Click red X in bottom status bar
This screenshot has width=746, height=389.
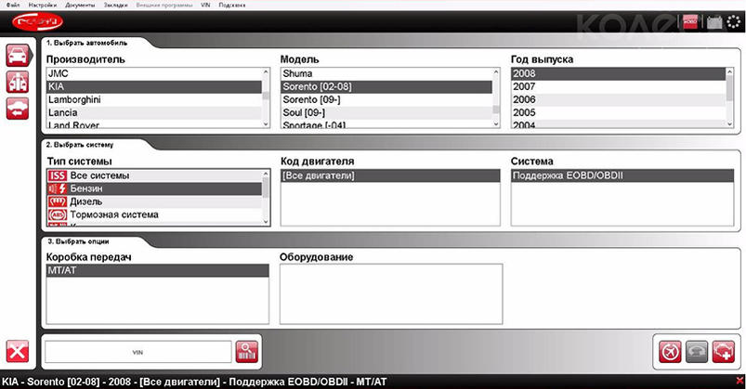(x=739, y=381)
